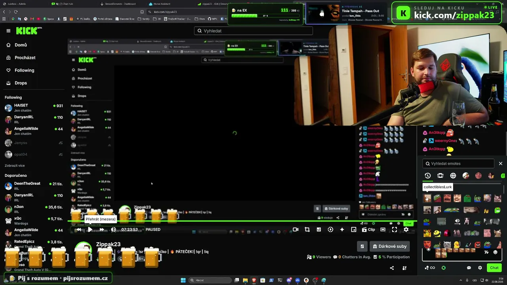Open DeenTheGreat recommended channel

coord(34,186)
